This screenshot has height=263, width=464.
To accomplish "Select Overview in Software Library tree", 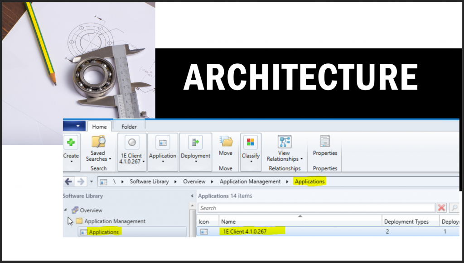I will [x=91, y=210].
